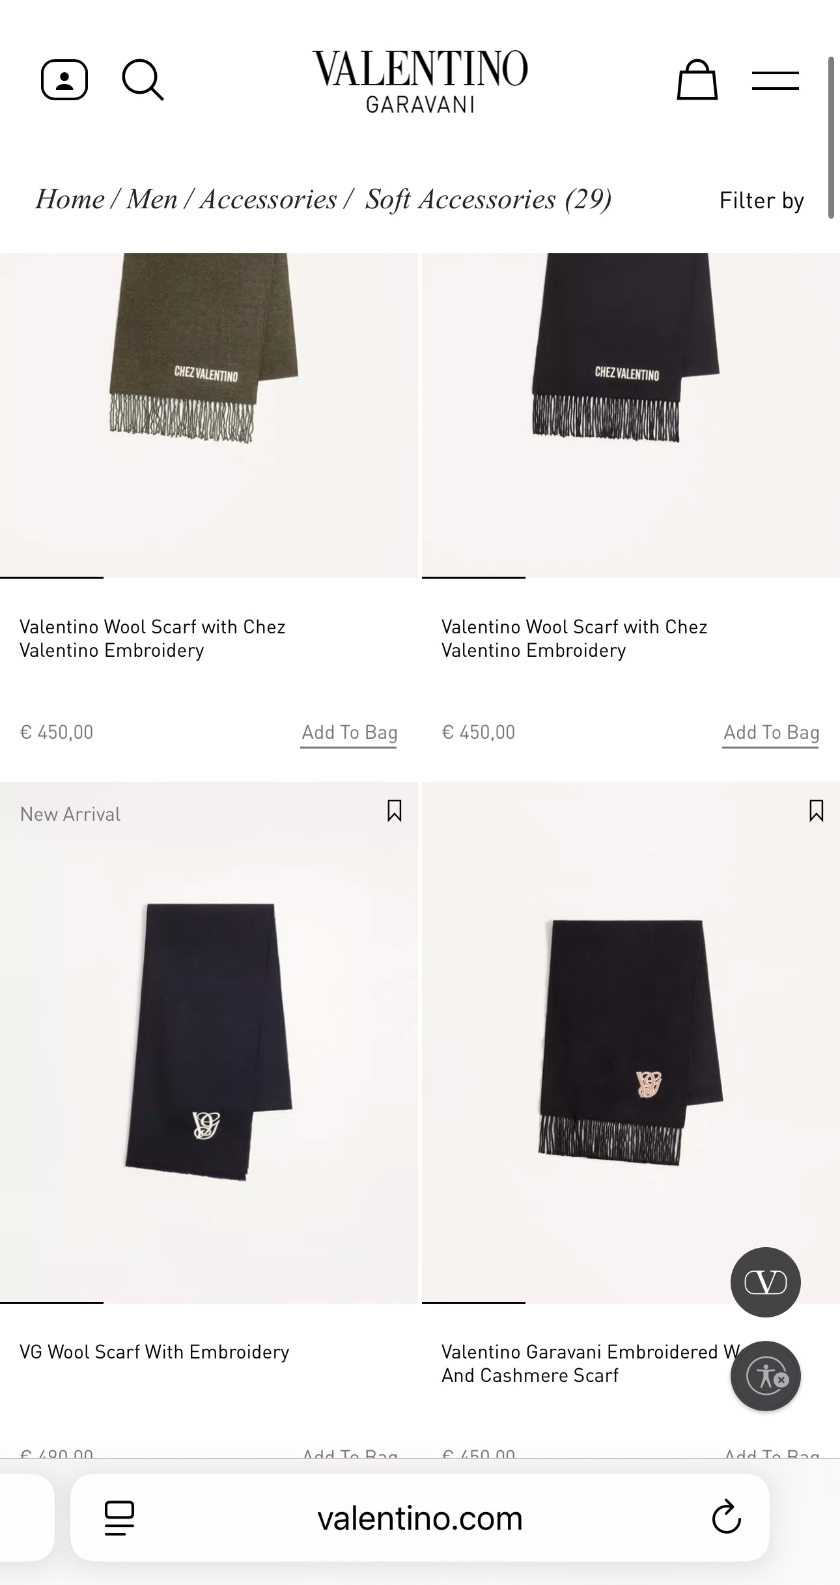Viewport: 840px width, 1585px height.
Task: Open the accessibility widget button
Action: click(x=765, y=1375)
